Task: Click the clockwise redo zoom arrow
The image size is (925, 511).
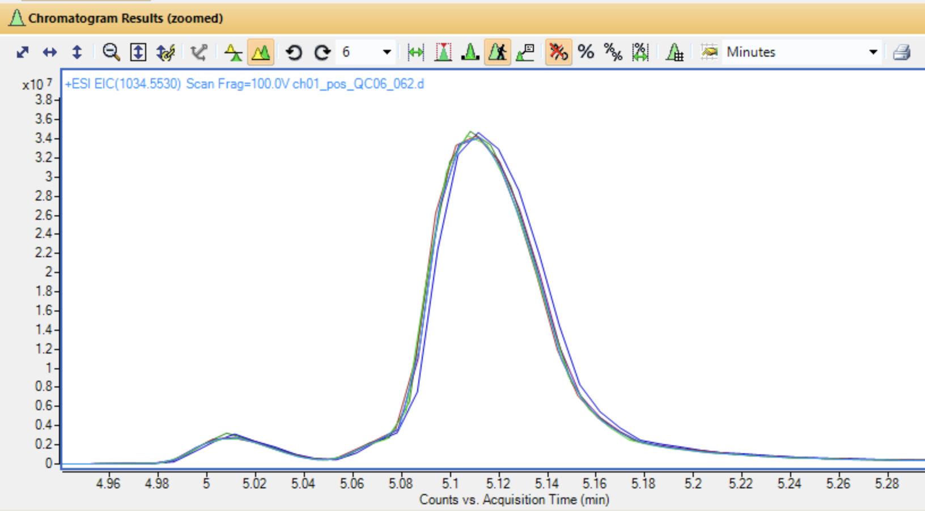Action: point(322,53)
